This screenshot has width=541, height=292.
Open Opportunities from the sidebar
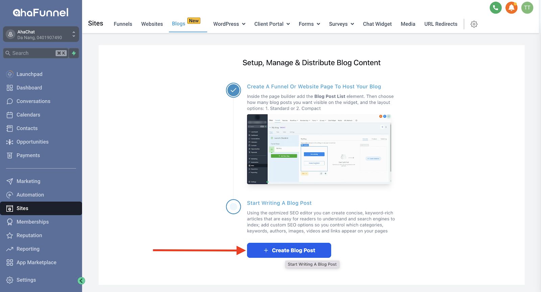32,142
